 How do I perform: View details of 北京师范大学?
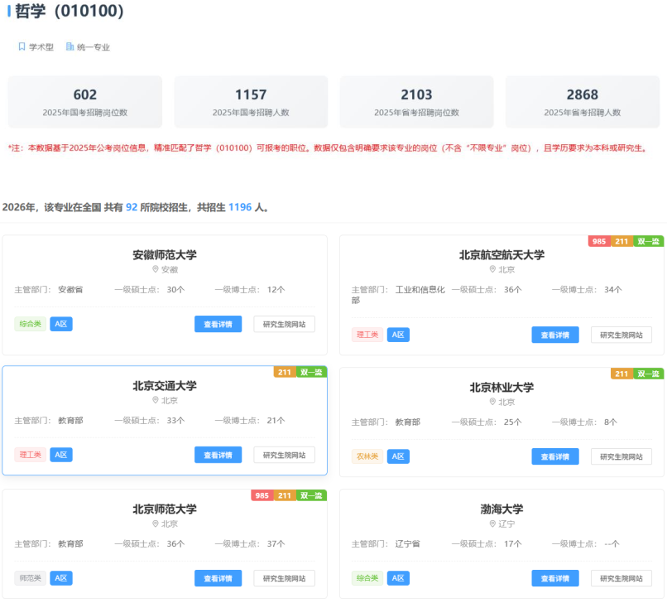(x=218, y=578)
